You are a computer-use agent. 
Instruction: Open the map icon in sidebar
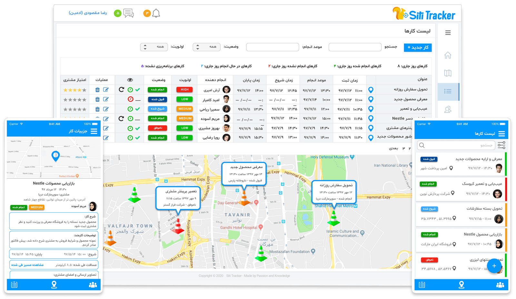tap(448, 73)
